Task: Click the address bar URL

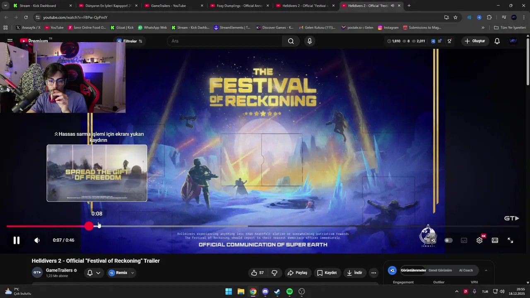Action: (75, 17)
